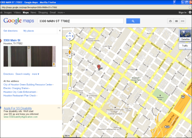Select the Maps tab
The height and width of the screenshot is (138, 192).
coord(26,12)
